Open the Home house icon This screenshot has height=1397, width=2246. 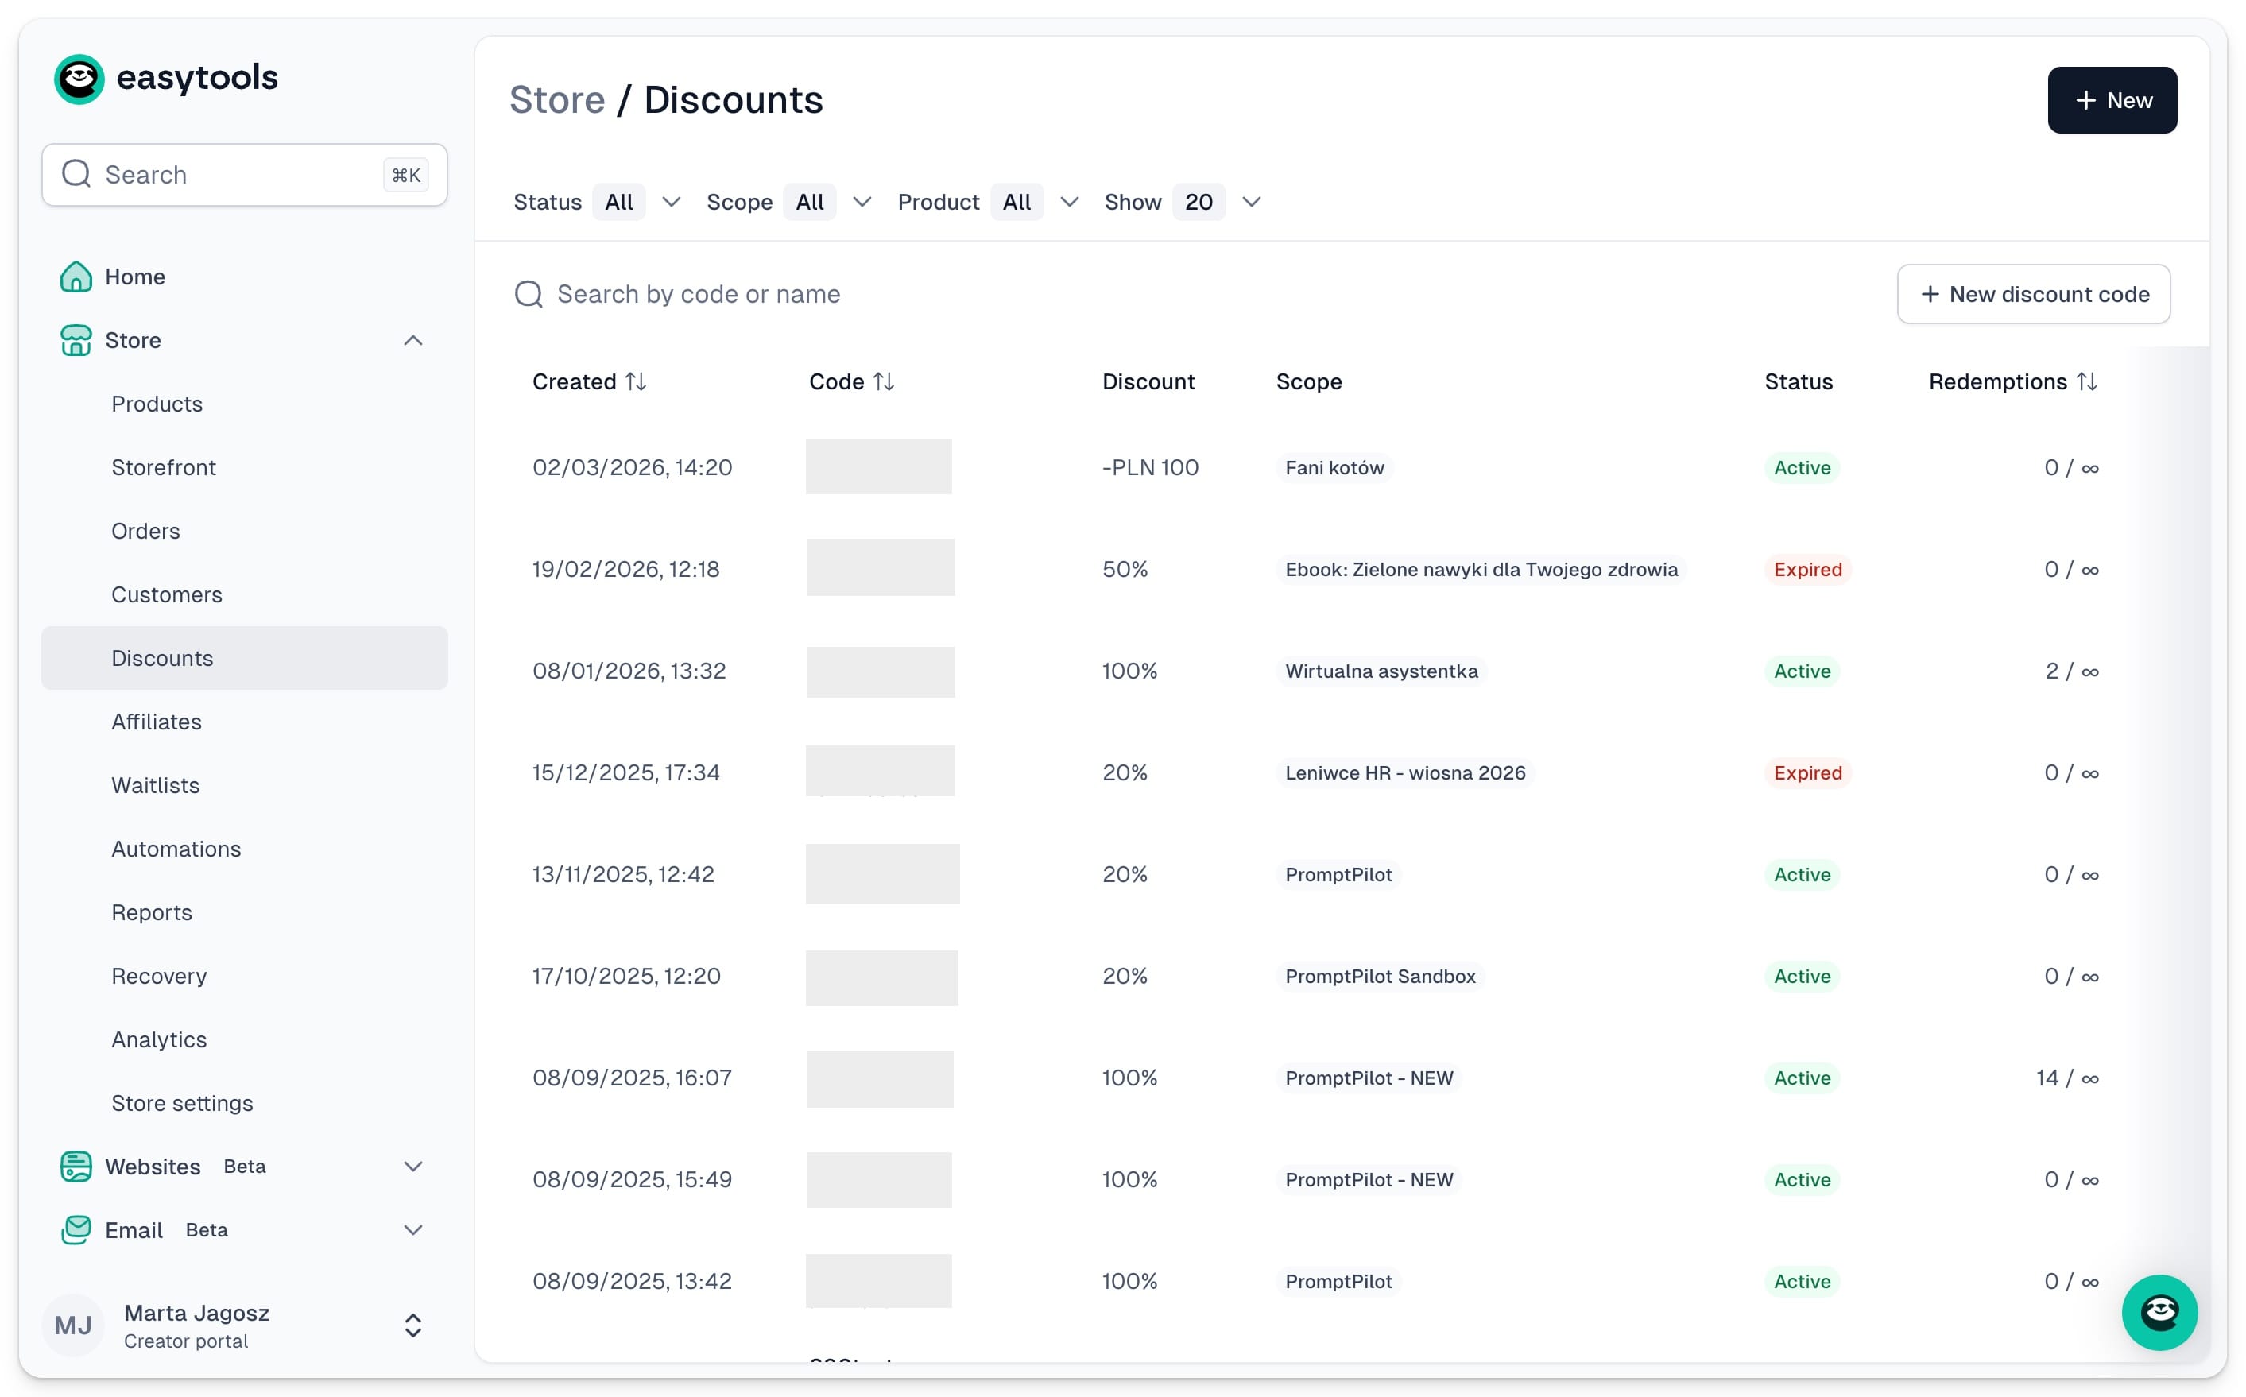click(x=76, y=277)
